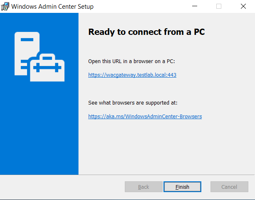
Task: Click the grayed-out maximize window button
Action: (x=219, y=6)
